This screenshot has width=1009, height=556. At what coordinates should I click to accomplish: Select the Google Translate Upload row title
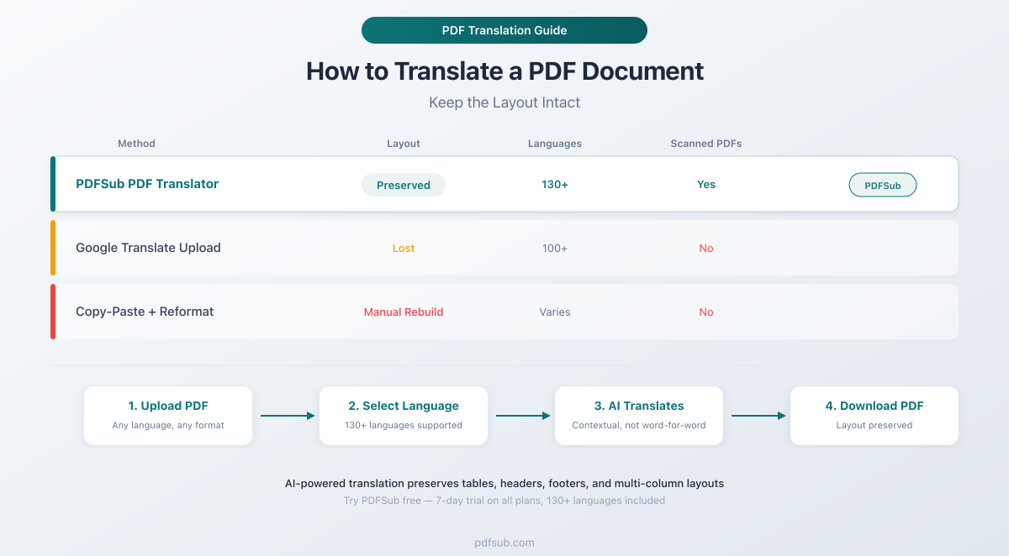click(148, 248)
